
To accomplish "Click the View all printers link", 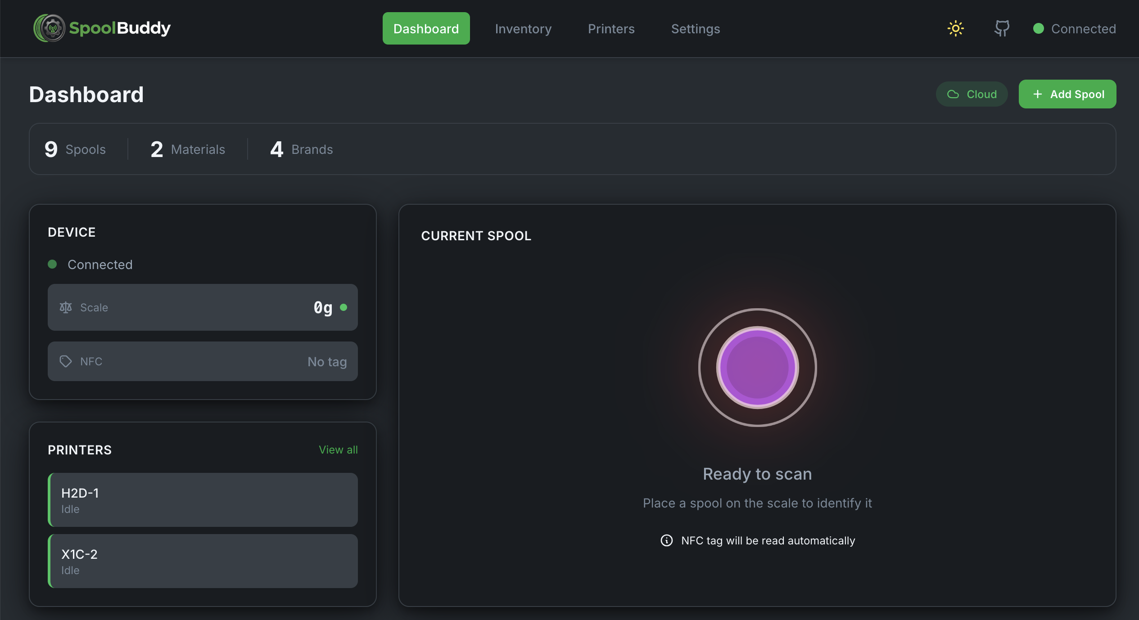I will point(338,449).
